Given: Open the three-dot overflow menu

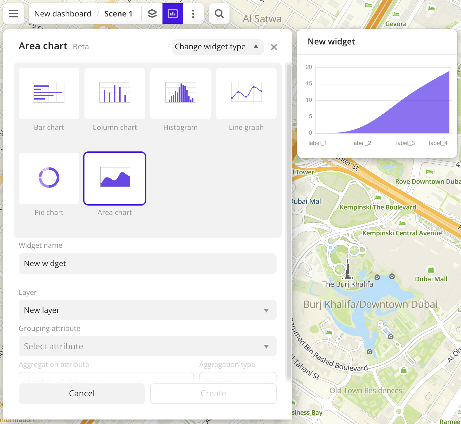Looking at the screenshot, I should pos(193,14).
